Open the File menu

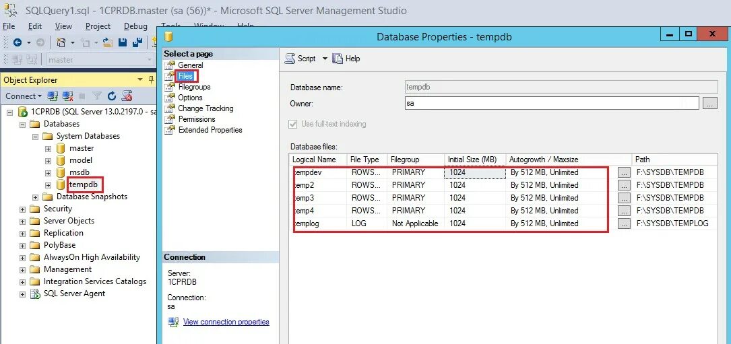(x=9, y=26)
